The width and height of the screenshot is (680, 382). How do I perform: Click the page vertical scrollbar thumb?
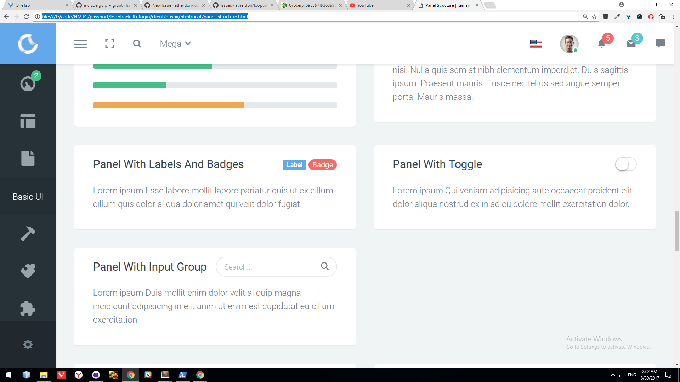(x=677, y=231)
